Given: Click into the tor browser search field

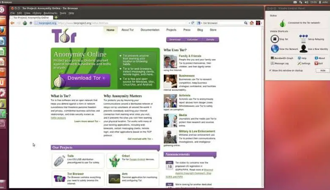Looking at the screenshot, I should click(223, 23).
